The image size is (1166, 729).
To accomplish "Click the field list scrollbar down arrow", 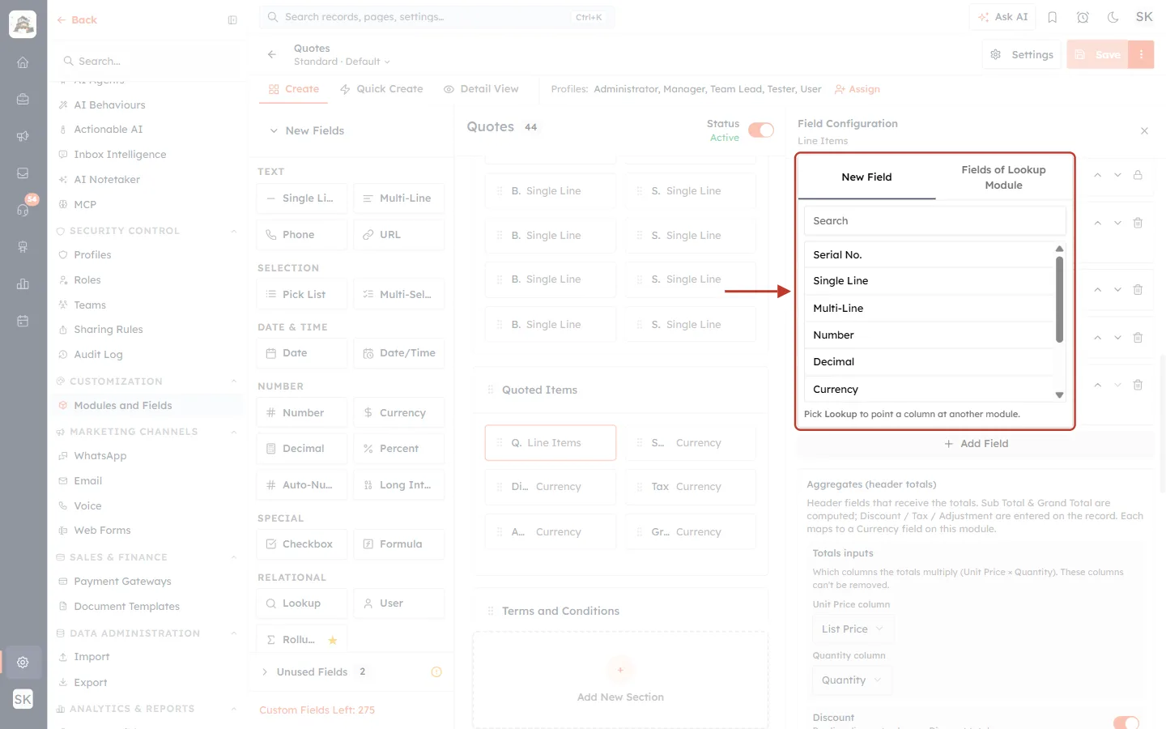I will click(x=1059, y=395).
